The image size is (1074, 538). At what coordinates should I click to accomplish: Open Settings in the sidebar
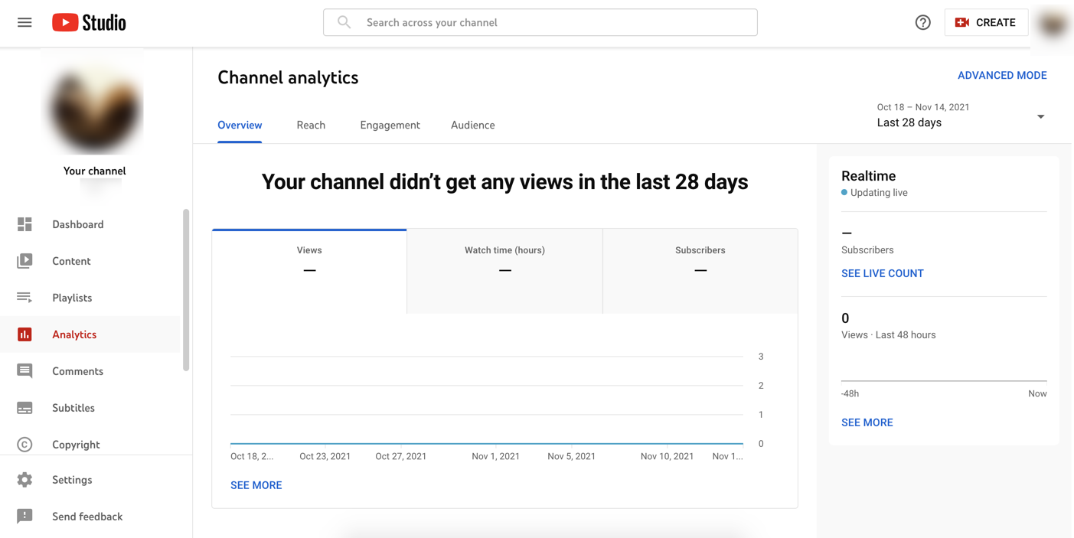click(90, 480)
